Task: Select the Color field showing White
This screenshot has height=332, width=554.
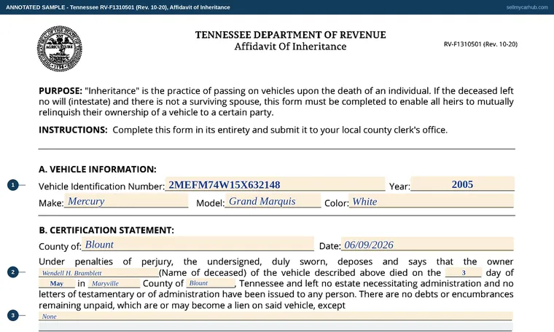Action: [x=431, y=201]
